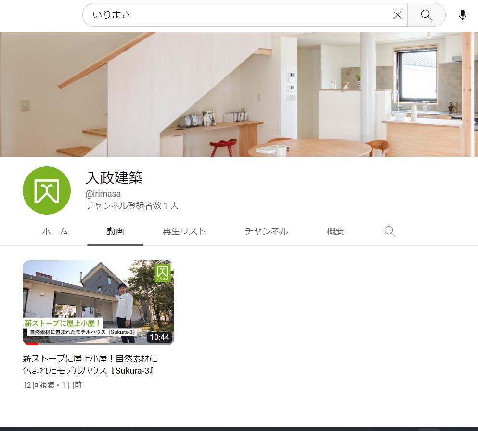This screenshot has height=431, width=478.
Task: Start voice search with microphone icon
Action: (462, 15)
